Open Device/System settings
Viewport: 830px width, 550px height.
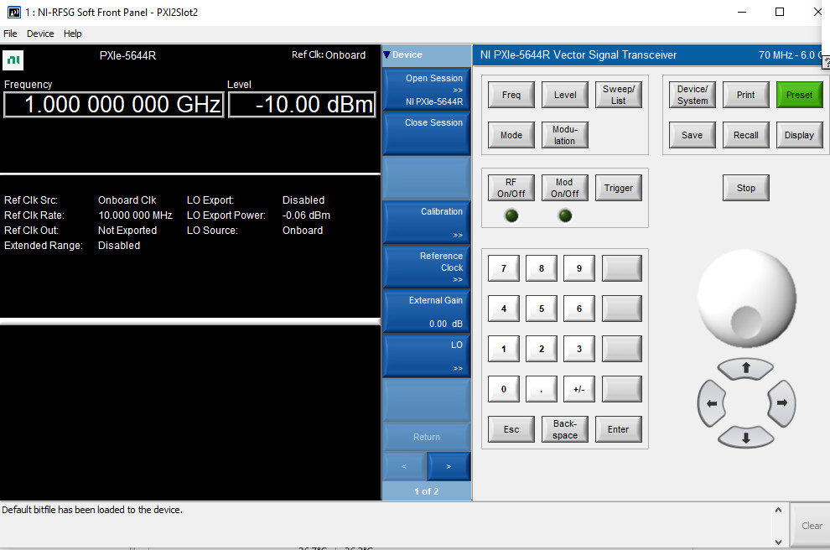pyautogui.click(x=692, y=95)
